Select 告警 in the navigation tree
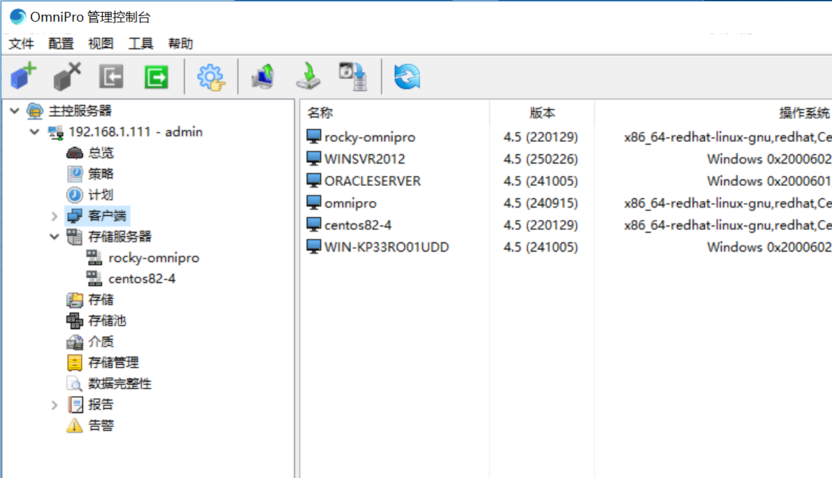 pos(101,426)
